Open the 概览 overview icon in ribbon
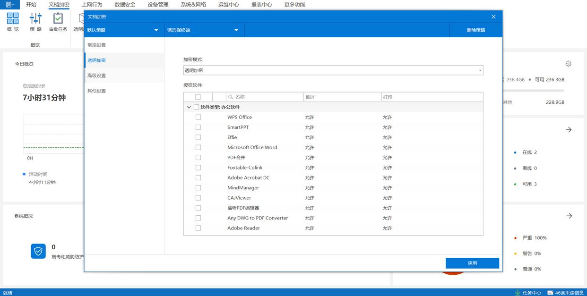Screen dimensions: 587x296 pos(13,19)
